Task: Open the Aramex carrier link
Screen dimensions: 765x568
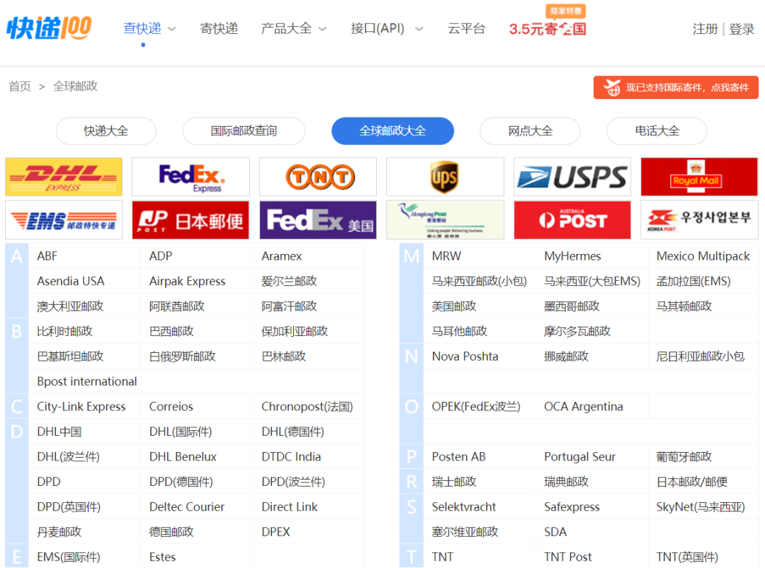Action: 281,256
